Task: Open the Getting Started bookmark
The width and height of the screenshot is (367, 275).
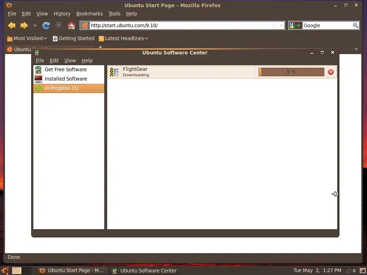Action: 73,38
